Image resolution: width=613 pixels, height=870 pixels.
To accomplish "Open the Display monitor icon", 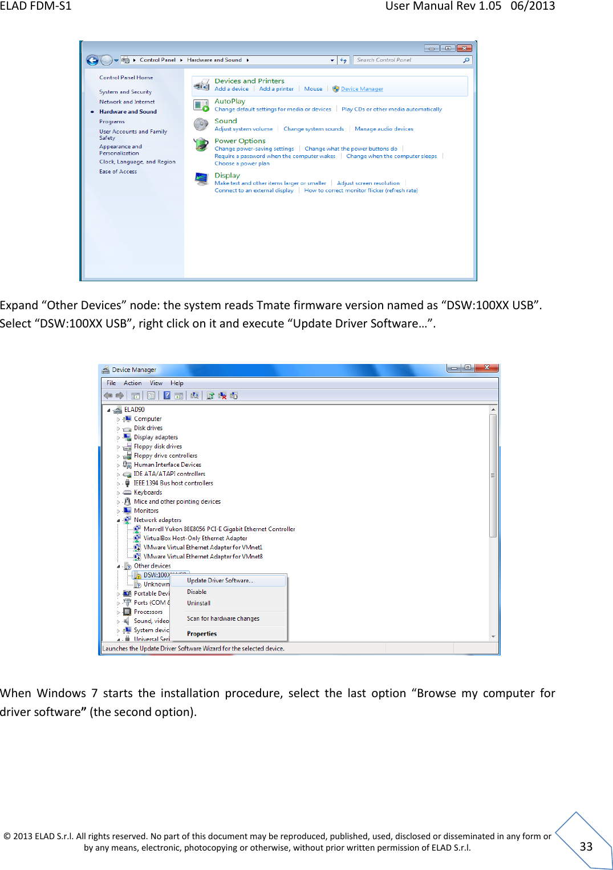I will 201,179.
